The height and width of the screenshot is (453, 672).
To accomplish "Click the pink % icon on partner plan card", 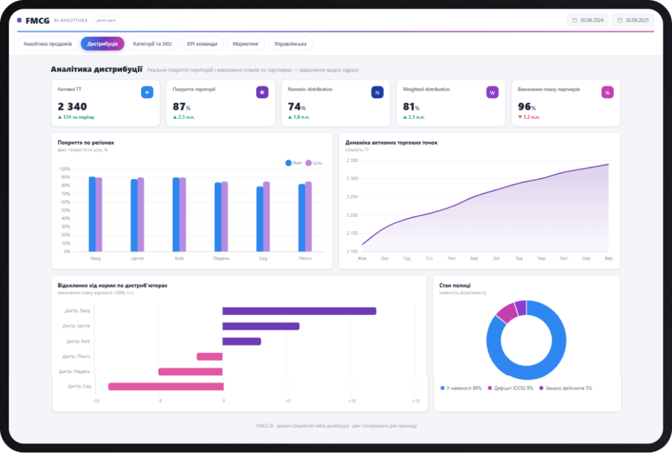I will tap(607, 92).
